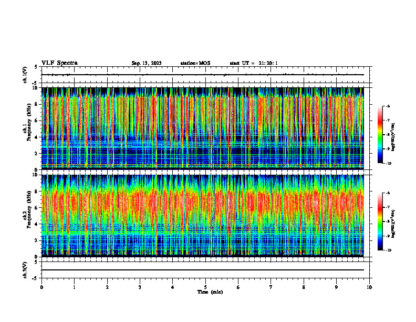The width and height of the screenshot is (416, 322).
Task: Click the time axis tick label "9"
Action: (x=336, y=287)
